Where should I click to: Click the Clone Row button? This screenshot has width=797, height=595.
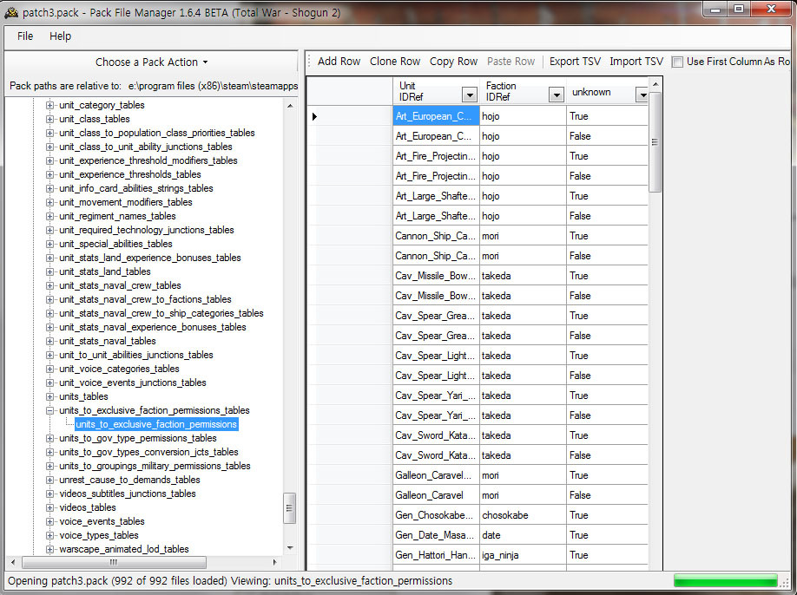coord(394,62)
